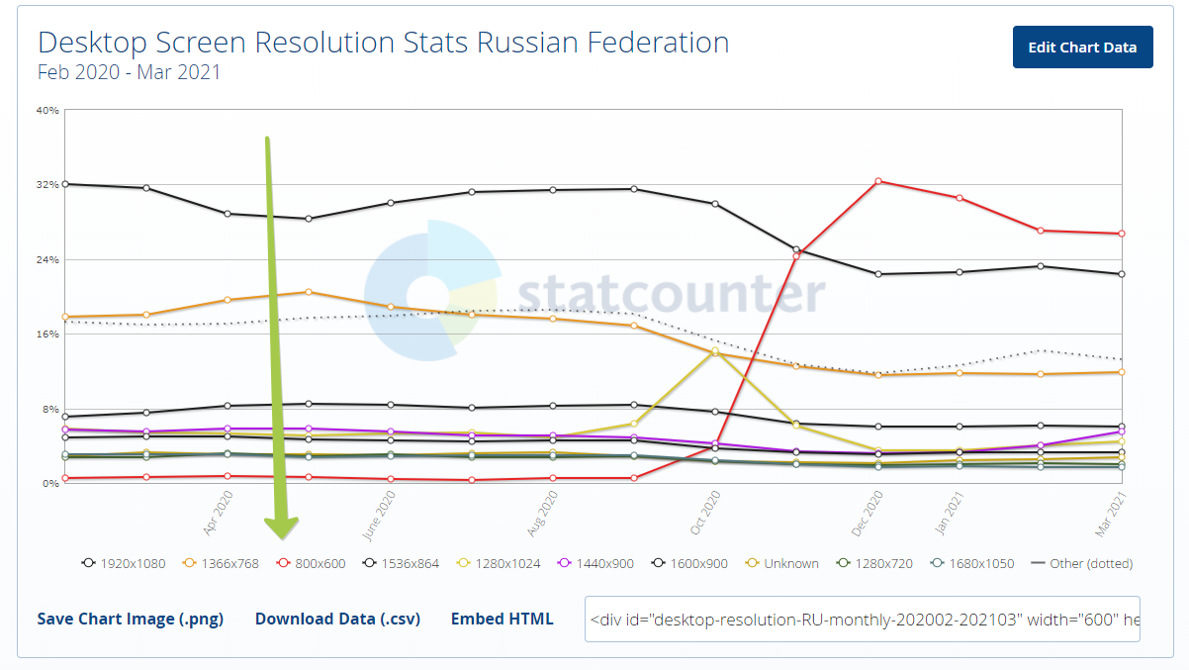Screen dimensions: 1189x670
Task: Click the Unknown legend marker
Action: click(x=752, y=563)
